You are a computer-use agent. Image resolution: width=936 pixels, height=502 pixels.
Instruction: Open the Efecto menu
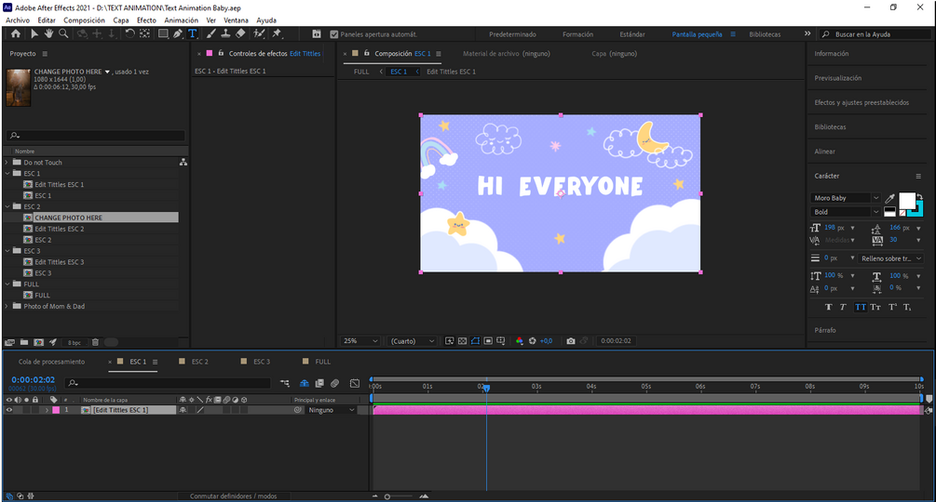(146, 20)
